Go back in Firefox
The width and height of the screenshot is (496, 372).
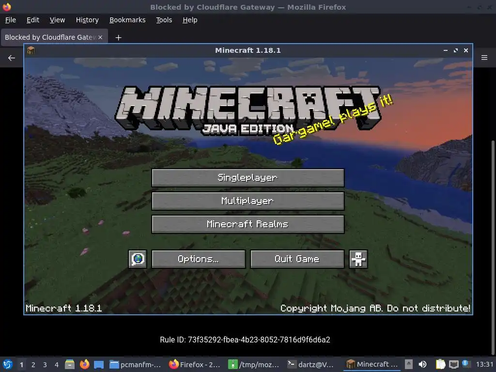pyautogui.click(x=12, y=58)
